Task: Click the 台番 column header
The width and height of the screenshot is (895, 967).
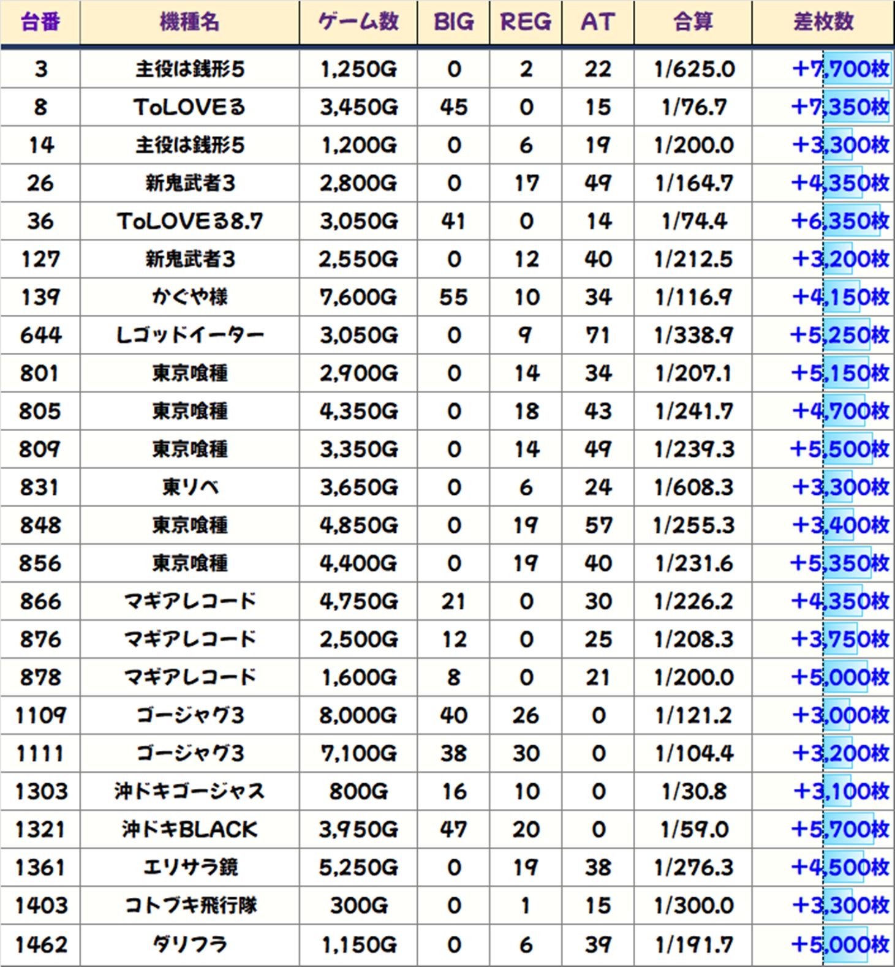Action: [x=40, y=22]
